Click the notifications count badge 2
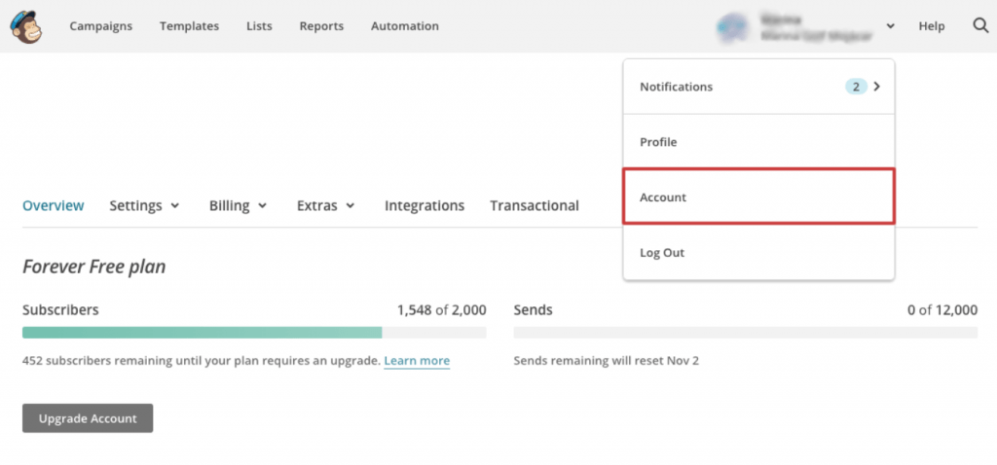Image resolution: width=997 pixels, height=465 pixels. pyautogui.click(x=856, y=87)
